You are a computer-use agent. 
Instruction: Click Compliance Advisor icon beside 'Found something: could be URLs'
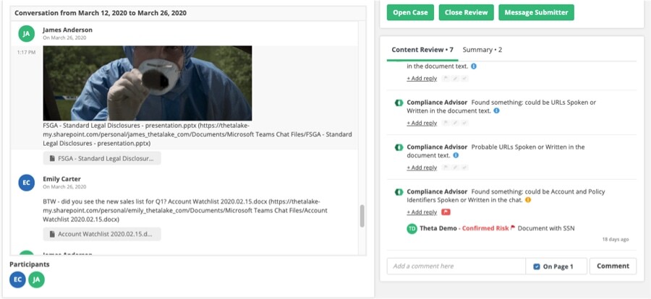[399, 103]
